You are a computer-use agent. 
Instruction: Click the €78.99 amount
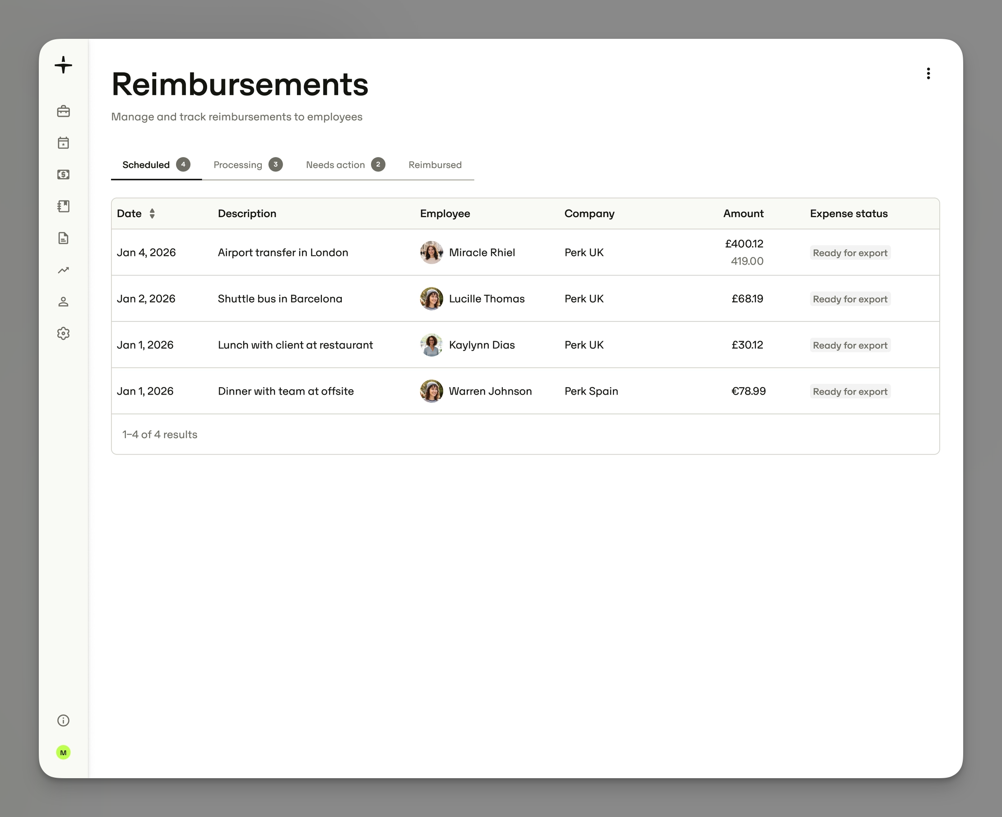coord(748,391)
